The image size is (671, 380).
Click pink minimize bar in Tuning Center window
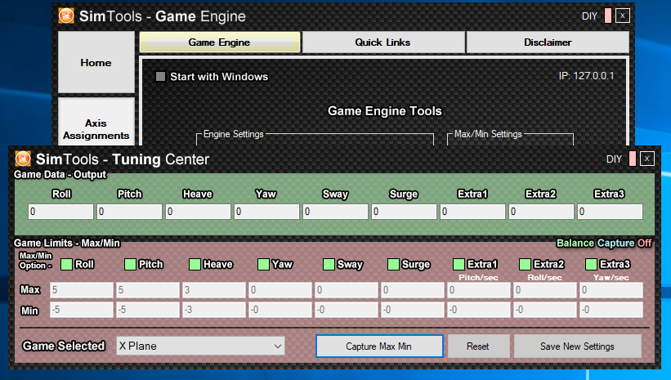[632, 159]
